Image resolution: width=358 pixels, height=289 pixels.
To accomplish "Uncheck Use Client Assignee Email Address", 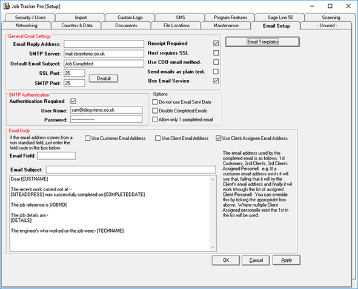I will 219,138.
